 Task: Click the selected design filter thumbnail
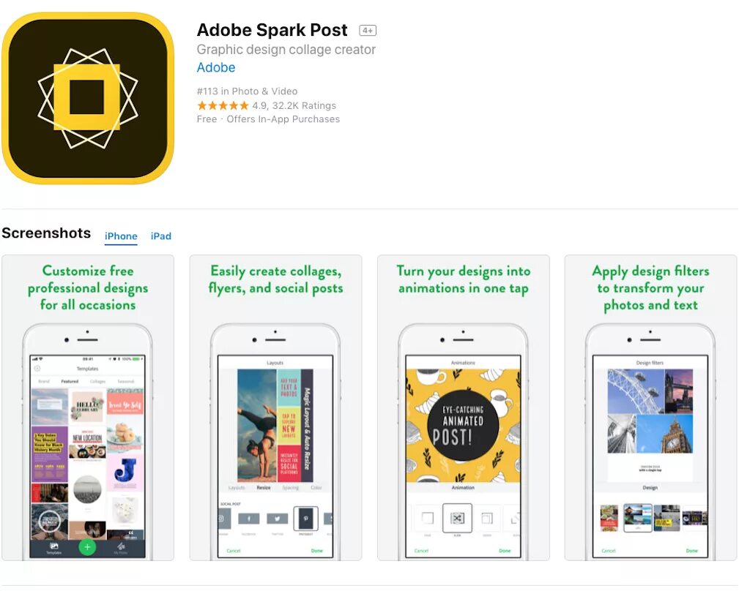(638, 518)
